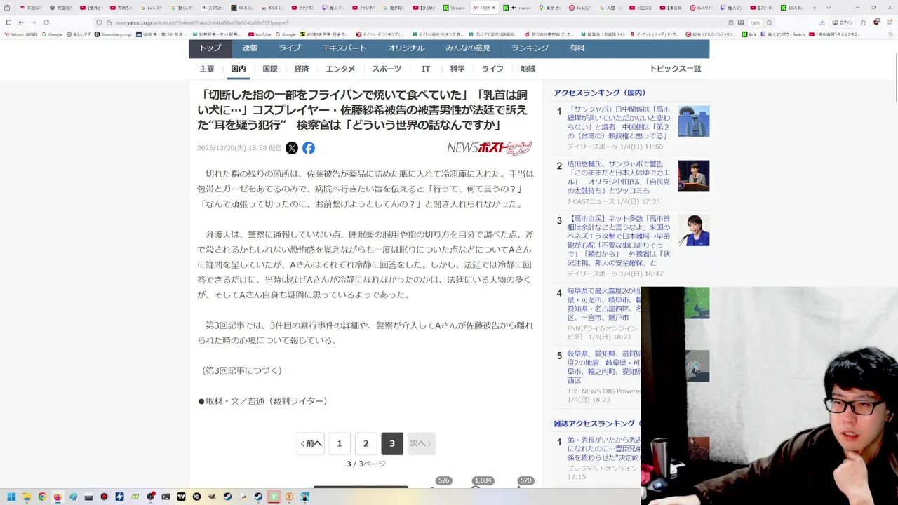Switch to Firefox in taskbar
The image size is (898, 505).
coord(58,497)
